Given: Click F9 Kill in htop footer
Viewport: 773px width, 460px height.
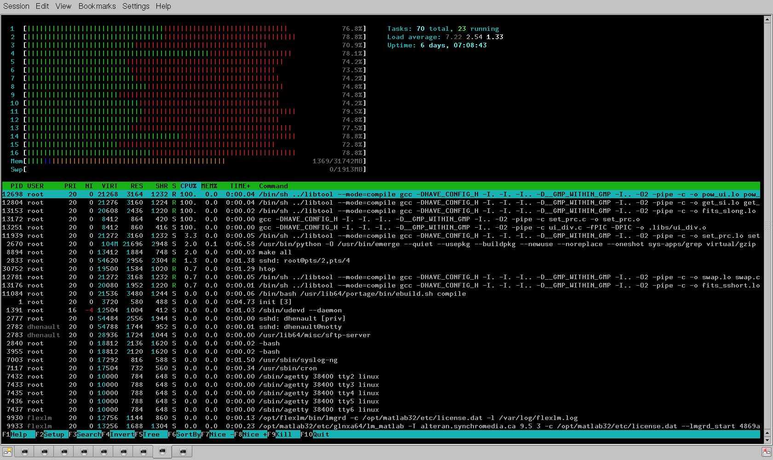Looking at the screenshot, I should tap(283, 434).
